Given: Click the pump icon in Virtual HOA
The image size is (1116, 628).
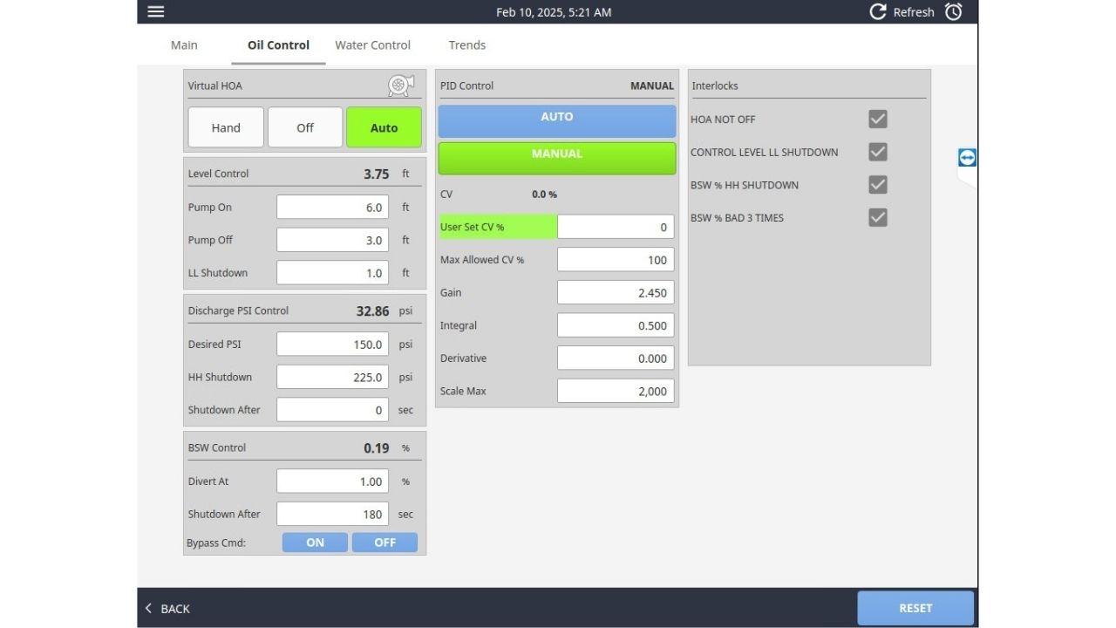Looking at the screenshot, I should 401,85.
